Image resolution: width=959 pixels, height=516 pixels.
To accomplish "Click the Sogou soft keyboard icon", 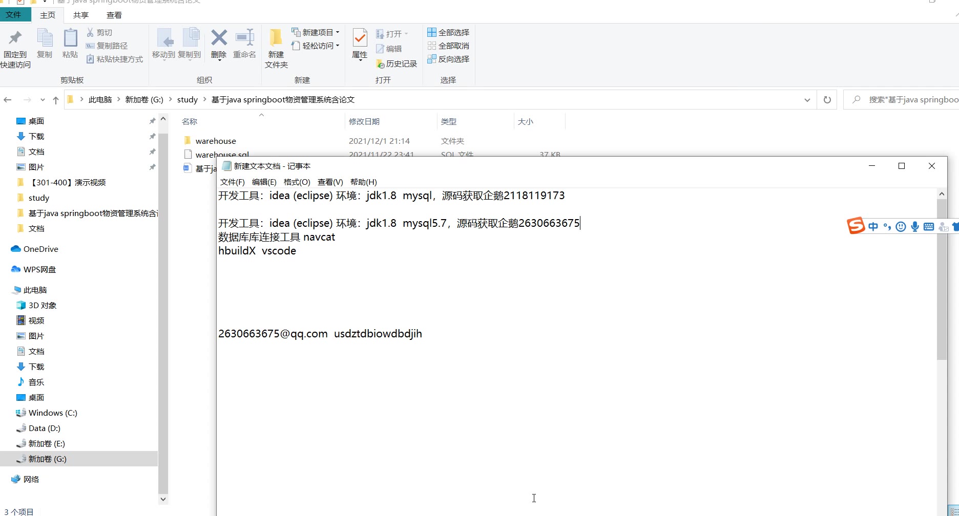I will (929, 227).
